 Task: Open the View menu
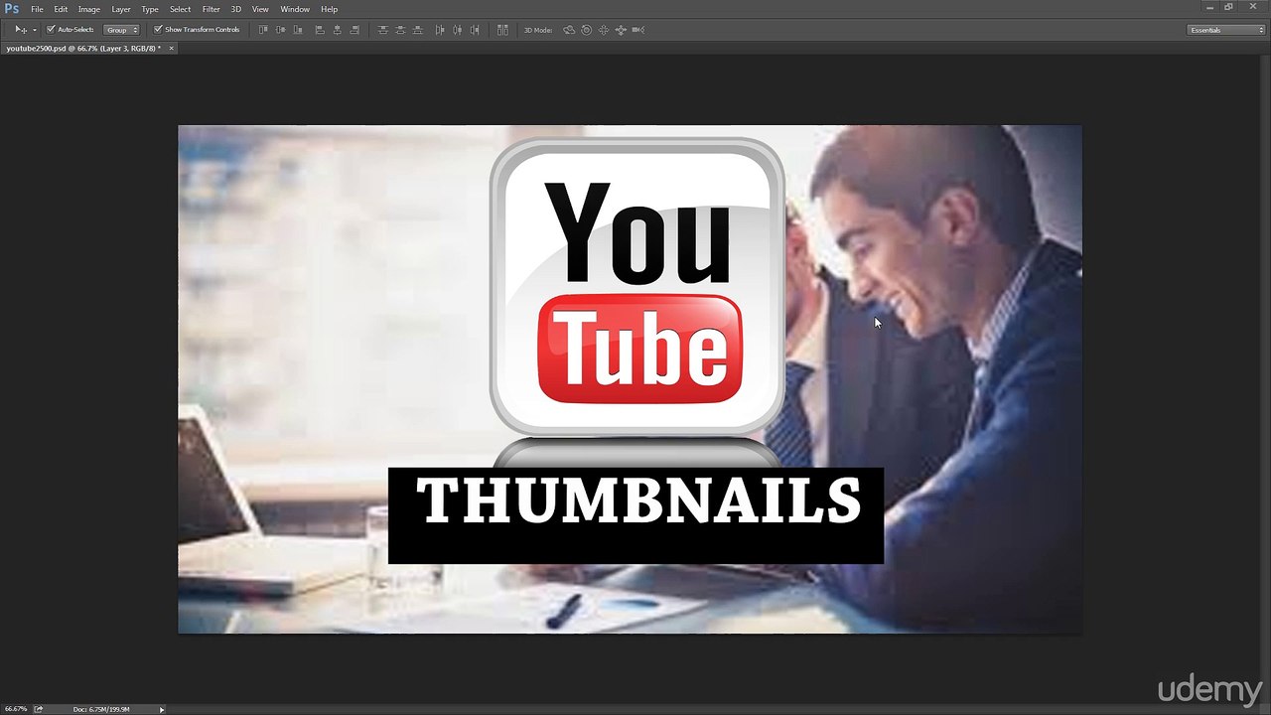point(260,9)
